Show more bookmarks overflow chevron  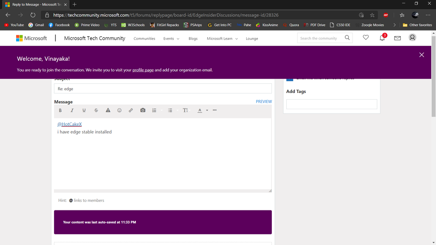[x=394, y=25]
